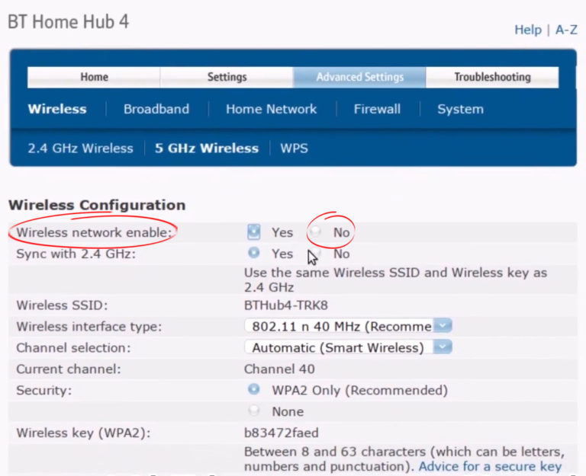586x476 pixels.
Task: Open the Channel selection dropdown
Action: click(348, 347)
